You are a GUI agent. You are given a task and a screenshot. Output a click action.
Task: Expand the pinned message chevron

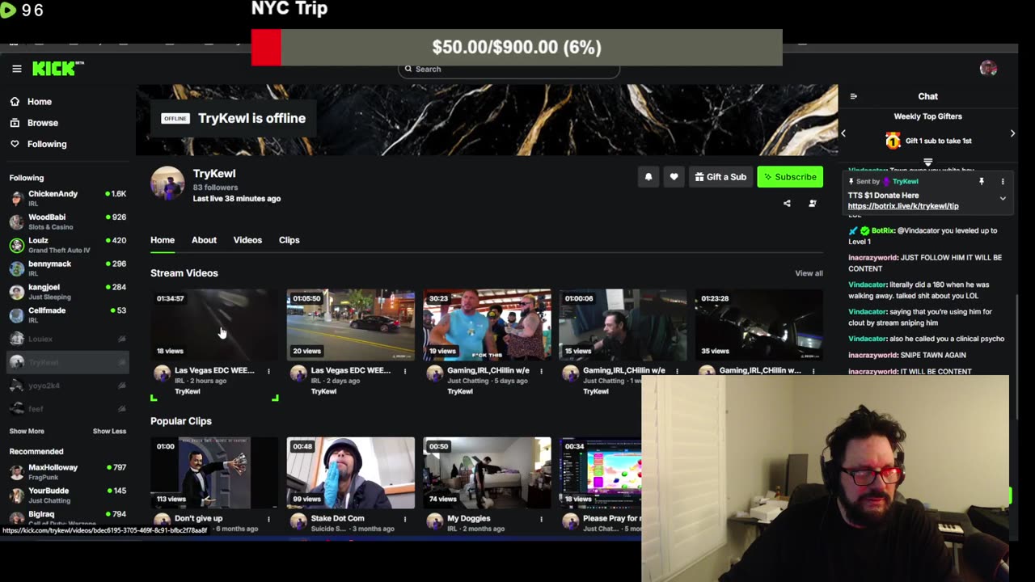(1003, 198)
